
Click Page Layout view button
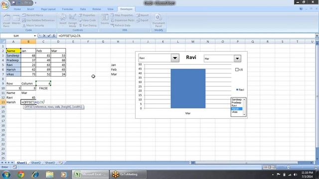(x=269, y=167)
